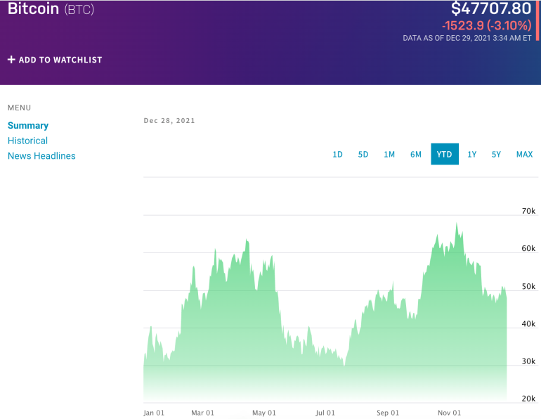Click the MENU heading
Image resolution: width=541 pixels, height=419 pixels.
[x=20, y=108]
